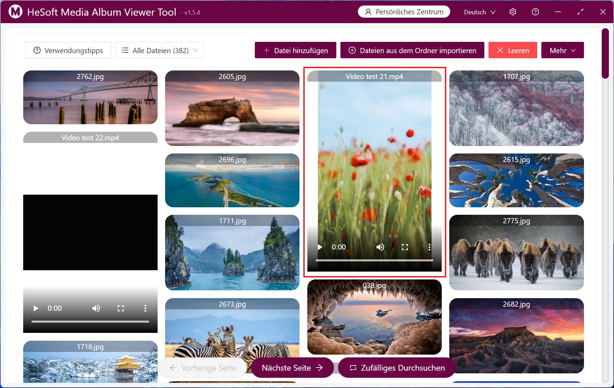Screen dimensions: 614x388
Task: Click the HeSoft M logo icon
Action: tap(15, 12)
